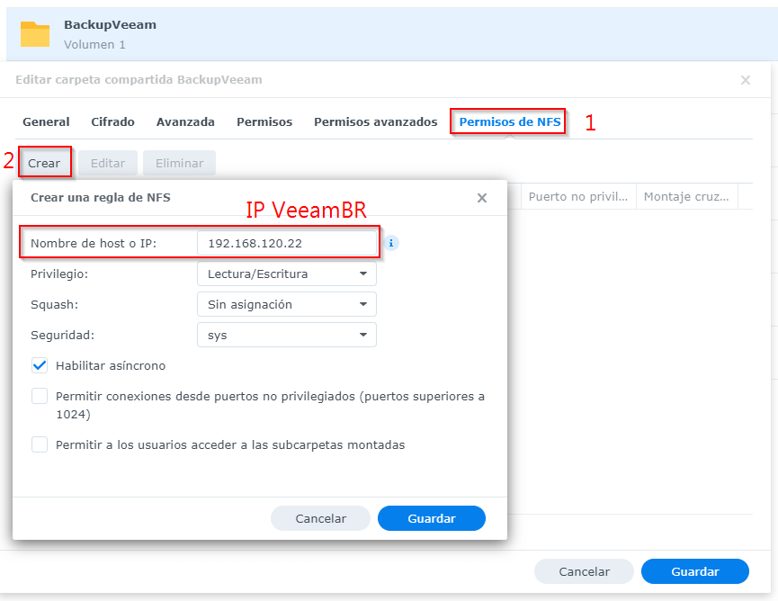Cancel the NFS rule dialog
This screenshot has width=778, height=601.
point(320,518)
